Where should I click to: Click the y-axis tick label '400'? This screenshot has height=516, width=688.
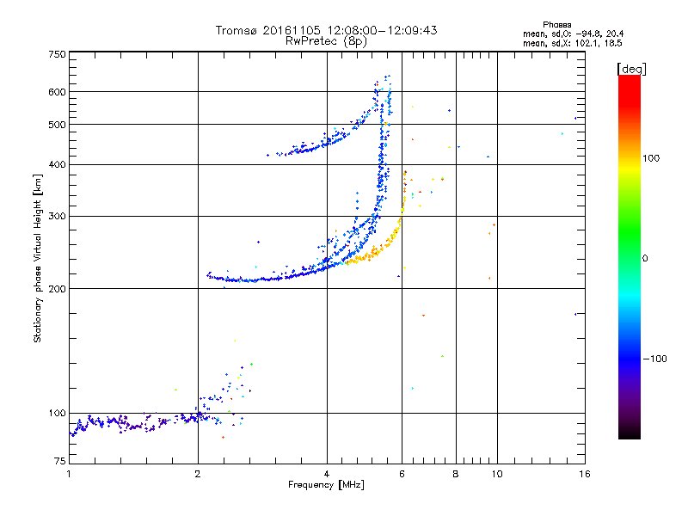[x=57, y=164]
